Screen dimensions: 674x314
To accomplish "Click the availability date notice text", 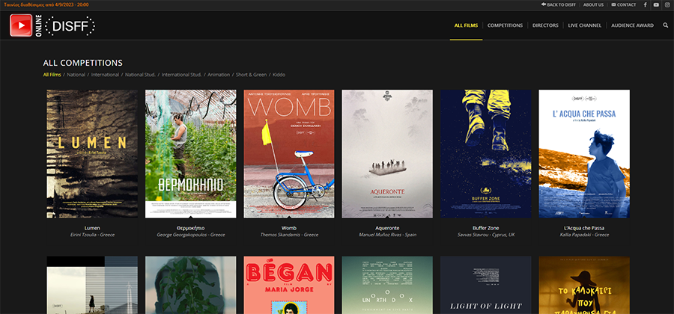I will (x=46, y=4).
